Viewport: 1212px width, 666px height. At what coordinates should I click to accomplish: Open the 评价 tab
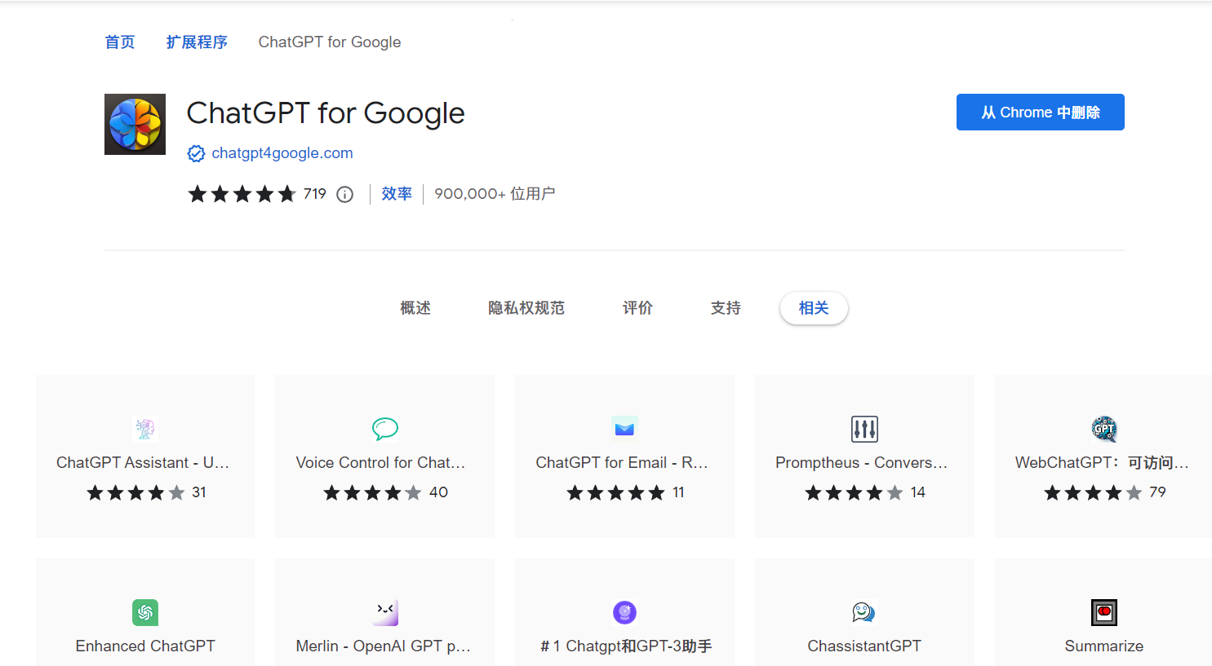(x=637, y=308)
